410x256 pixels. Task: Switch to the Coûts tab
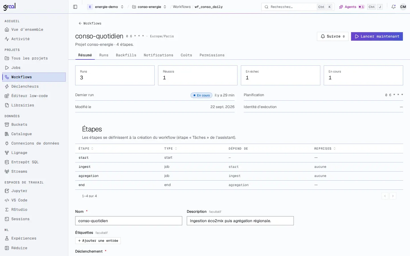[186, 55]
